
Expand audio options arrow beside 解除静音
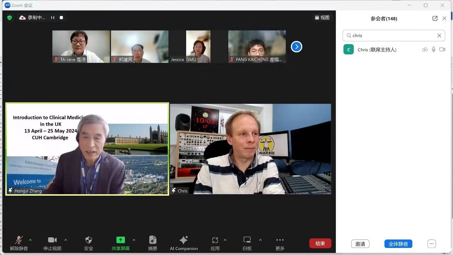point(30,240)
